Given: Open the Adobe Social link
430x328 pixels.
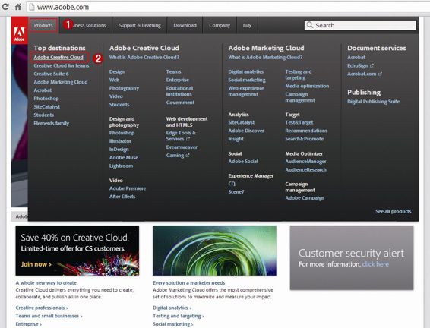Looking at the screenshot, I should [243, 162].
